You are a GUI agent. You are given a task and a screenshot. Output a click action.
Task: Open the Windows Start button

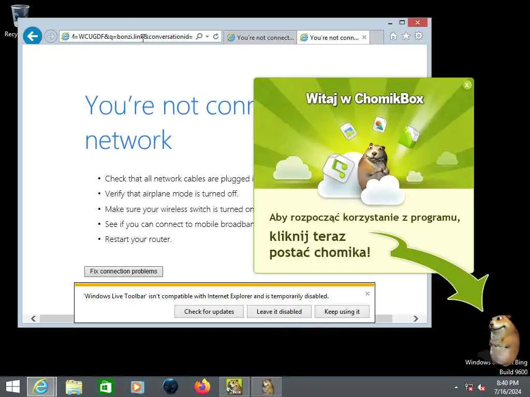pyautogui.click(x=13, y=387)
